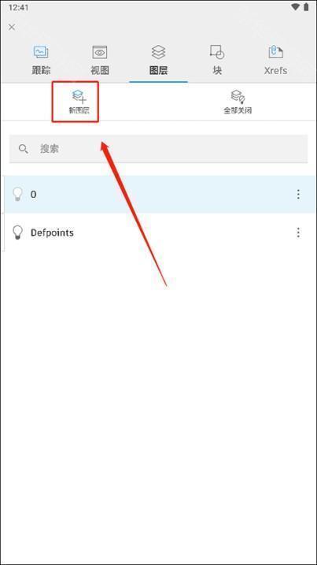Viewport: 317px width, 565px height.
Task: Tap the 块 blocks shape icon
Action: click(217, 52)
